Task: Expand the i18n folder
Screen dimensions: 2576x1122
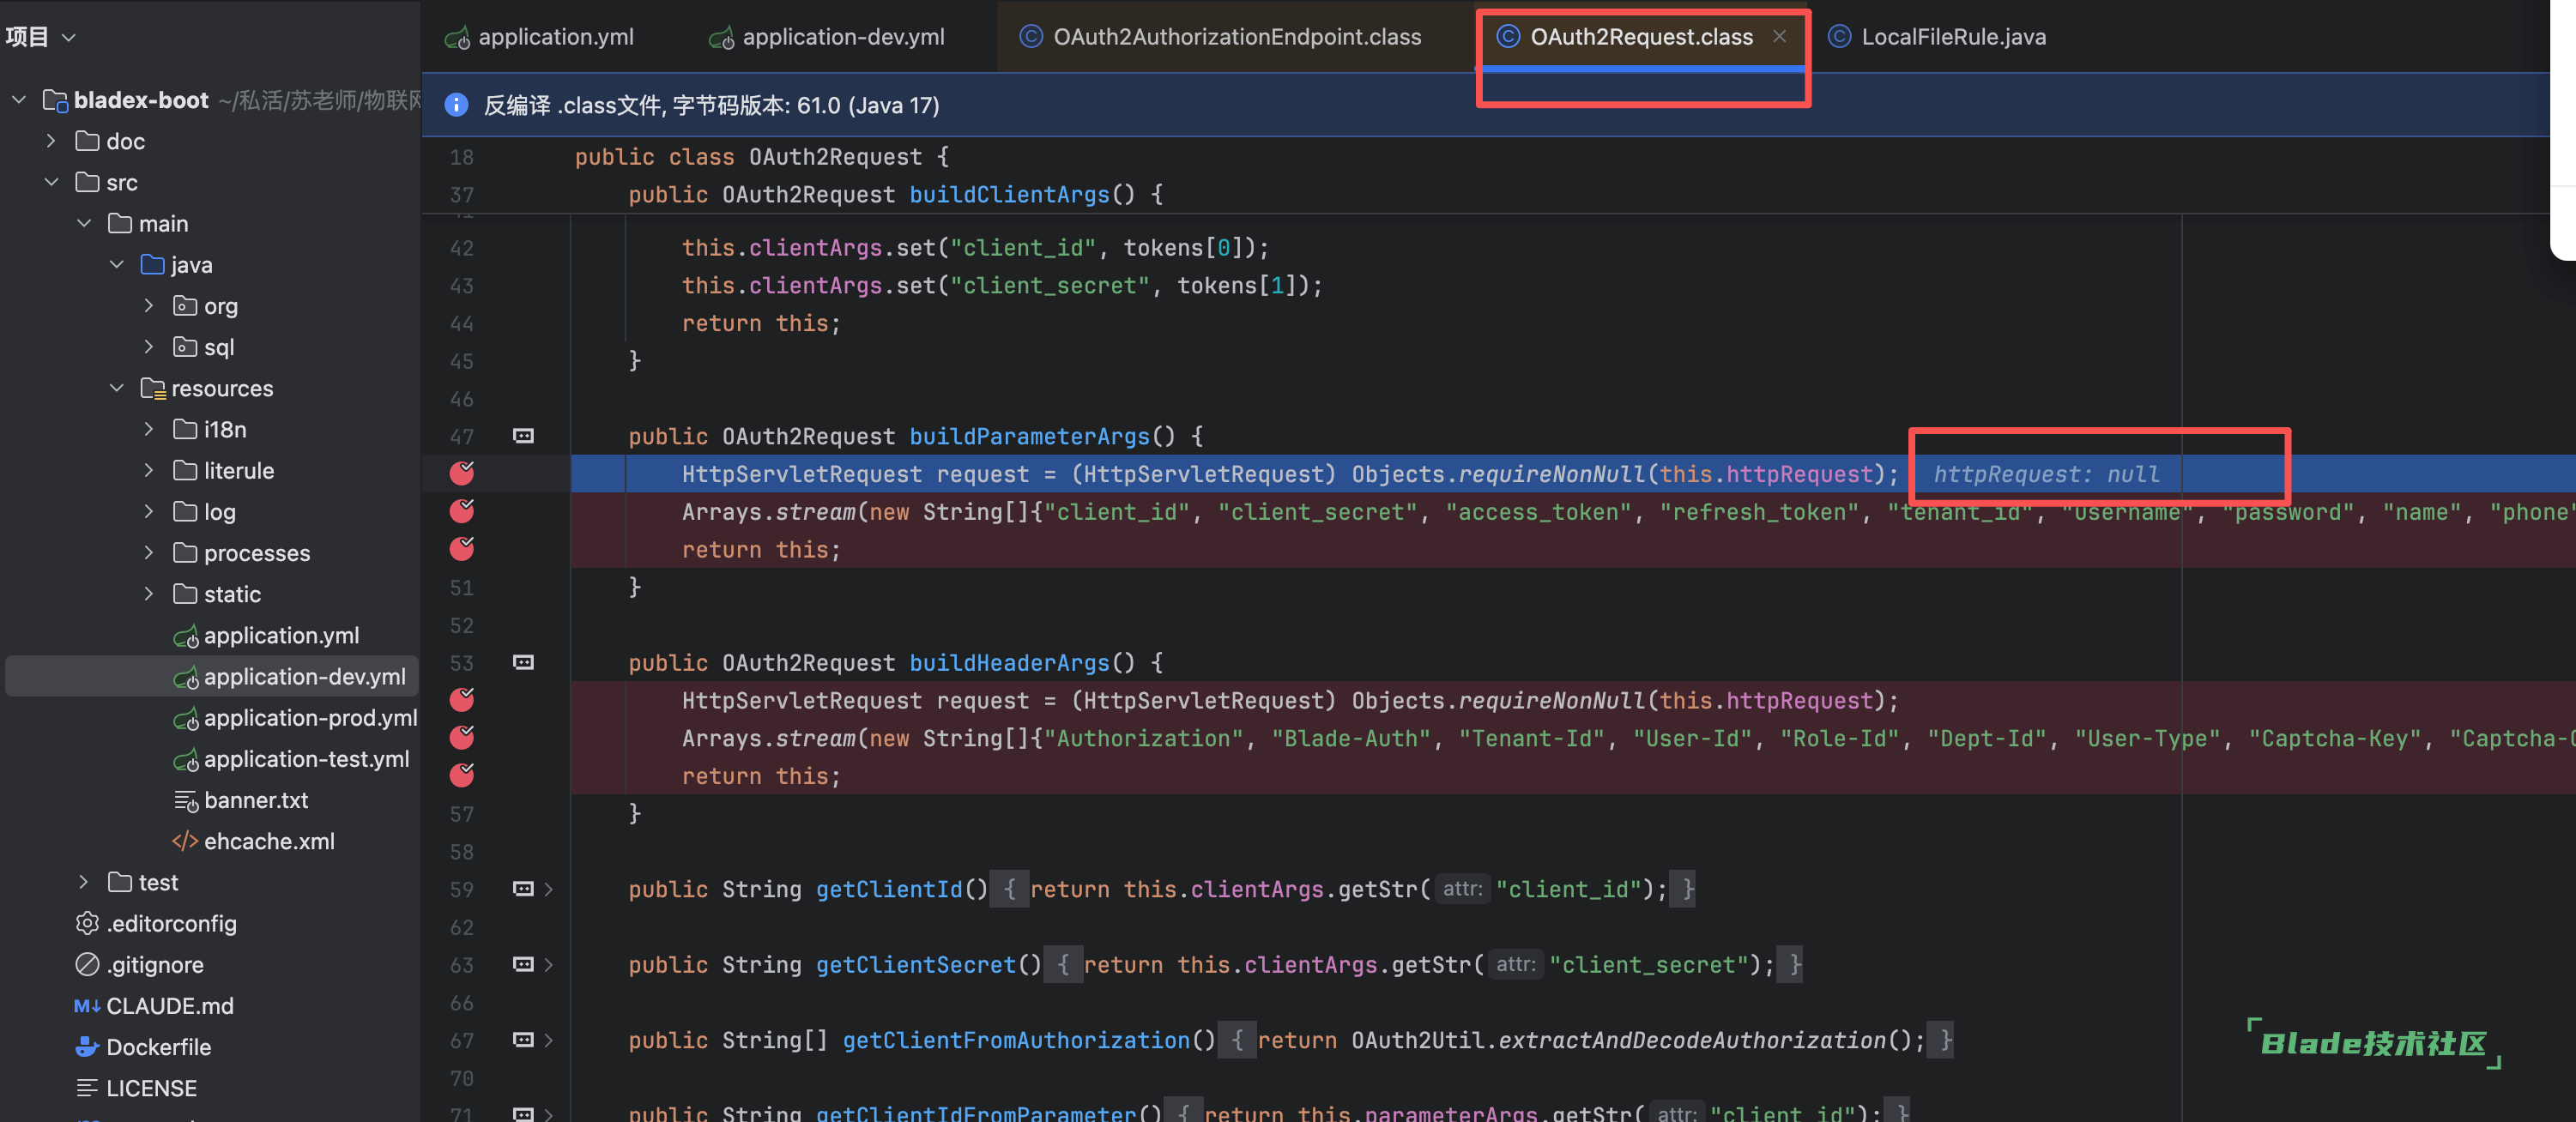Action: [149, 429]
